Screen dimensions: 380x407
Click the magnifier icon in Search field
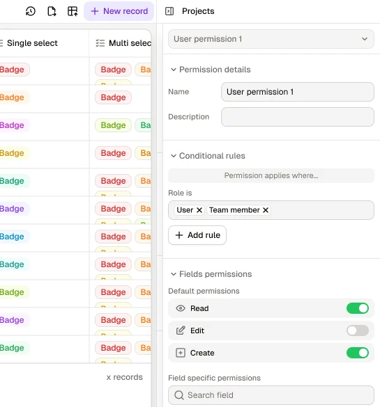point(179,395)
